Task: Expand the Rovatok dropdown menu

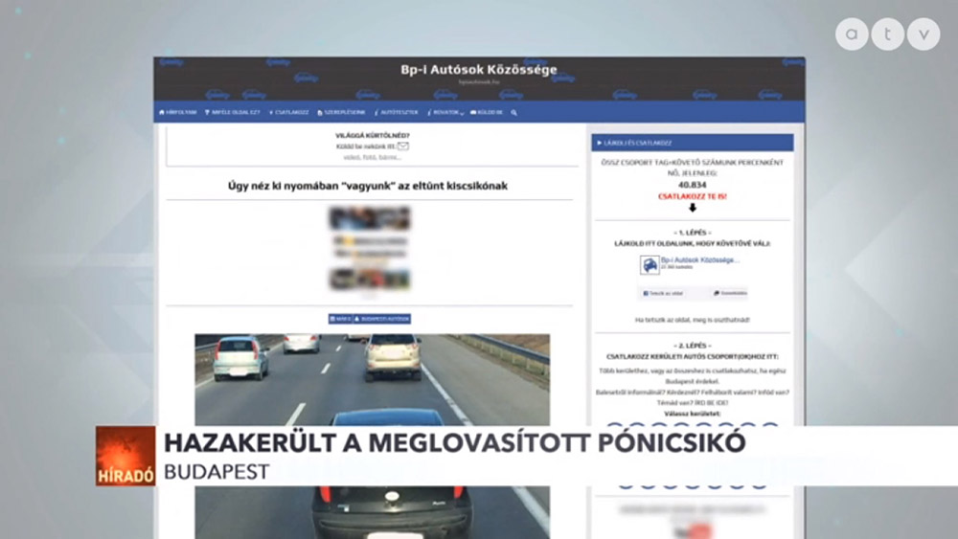Action: click(x=445, y=112)
